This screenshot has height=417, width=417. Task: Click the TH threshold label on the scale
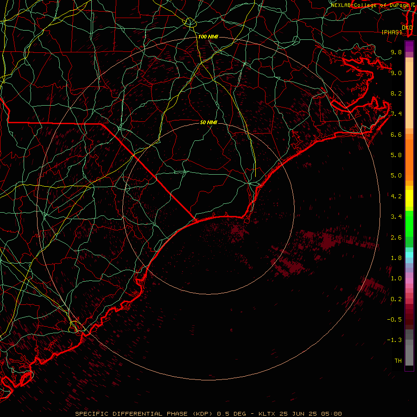pyautogui.click(x=398, y=361)
